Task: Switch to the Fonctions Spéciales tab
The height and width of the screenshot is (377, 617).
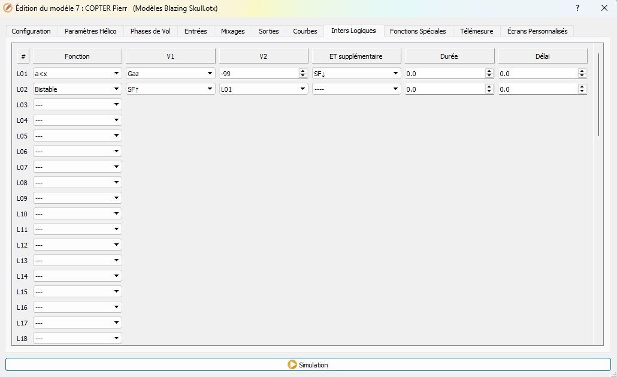Action: point(418,31)
